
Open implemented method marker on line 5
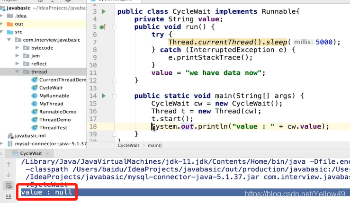(x=103, y=27)
